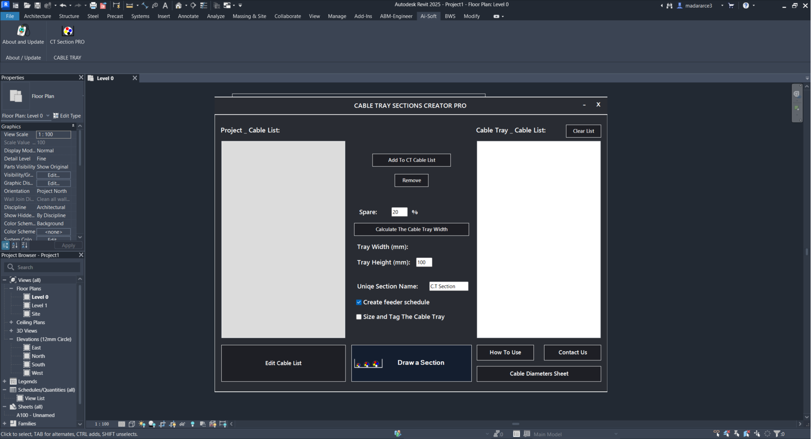Expand the 3D Views tree node

point(11,331)
